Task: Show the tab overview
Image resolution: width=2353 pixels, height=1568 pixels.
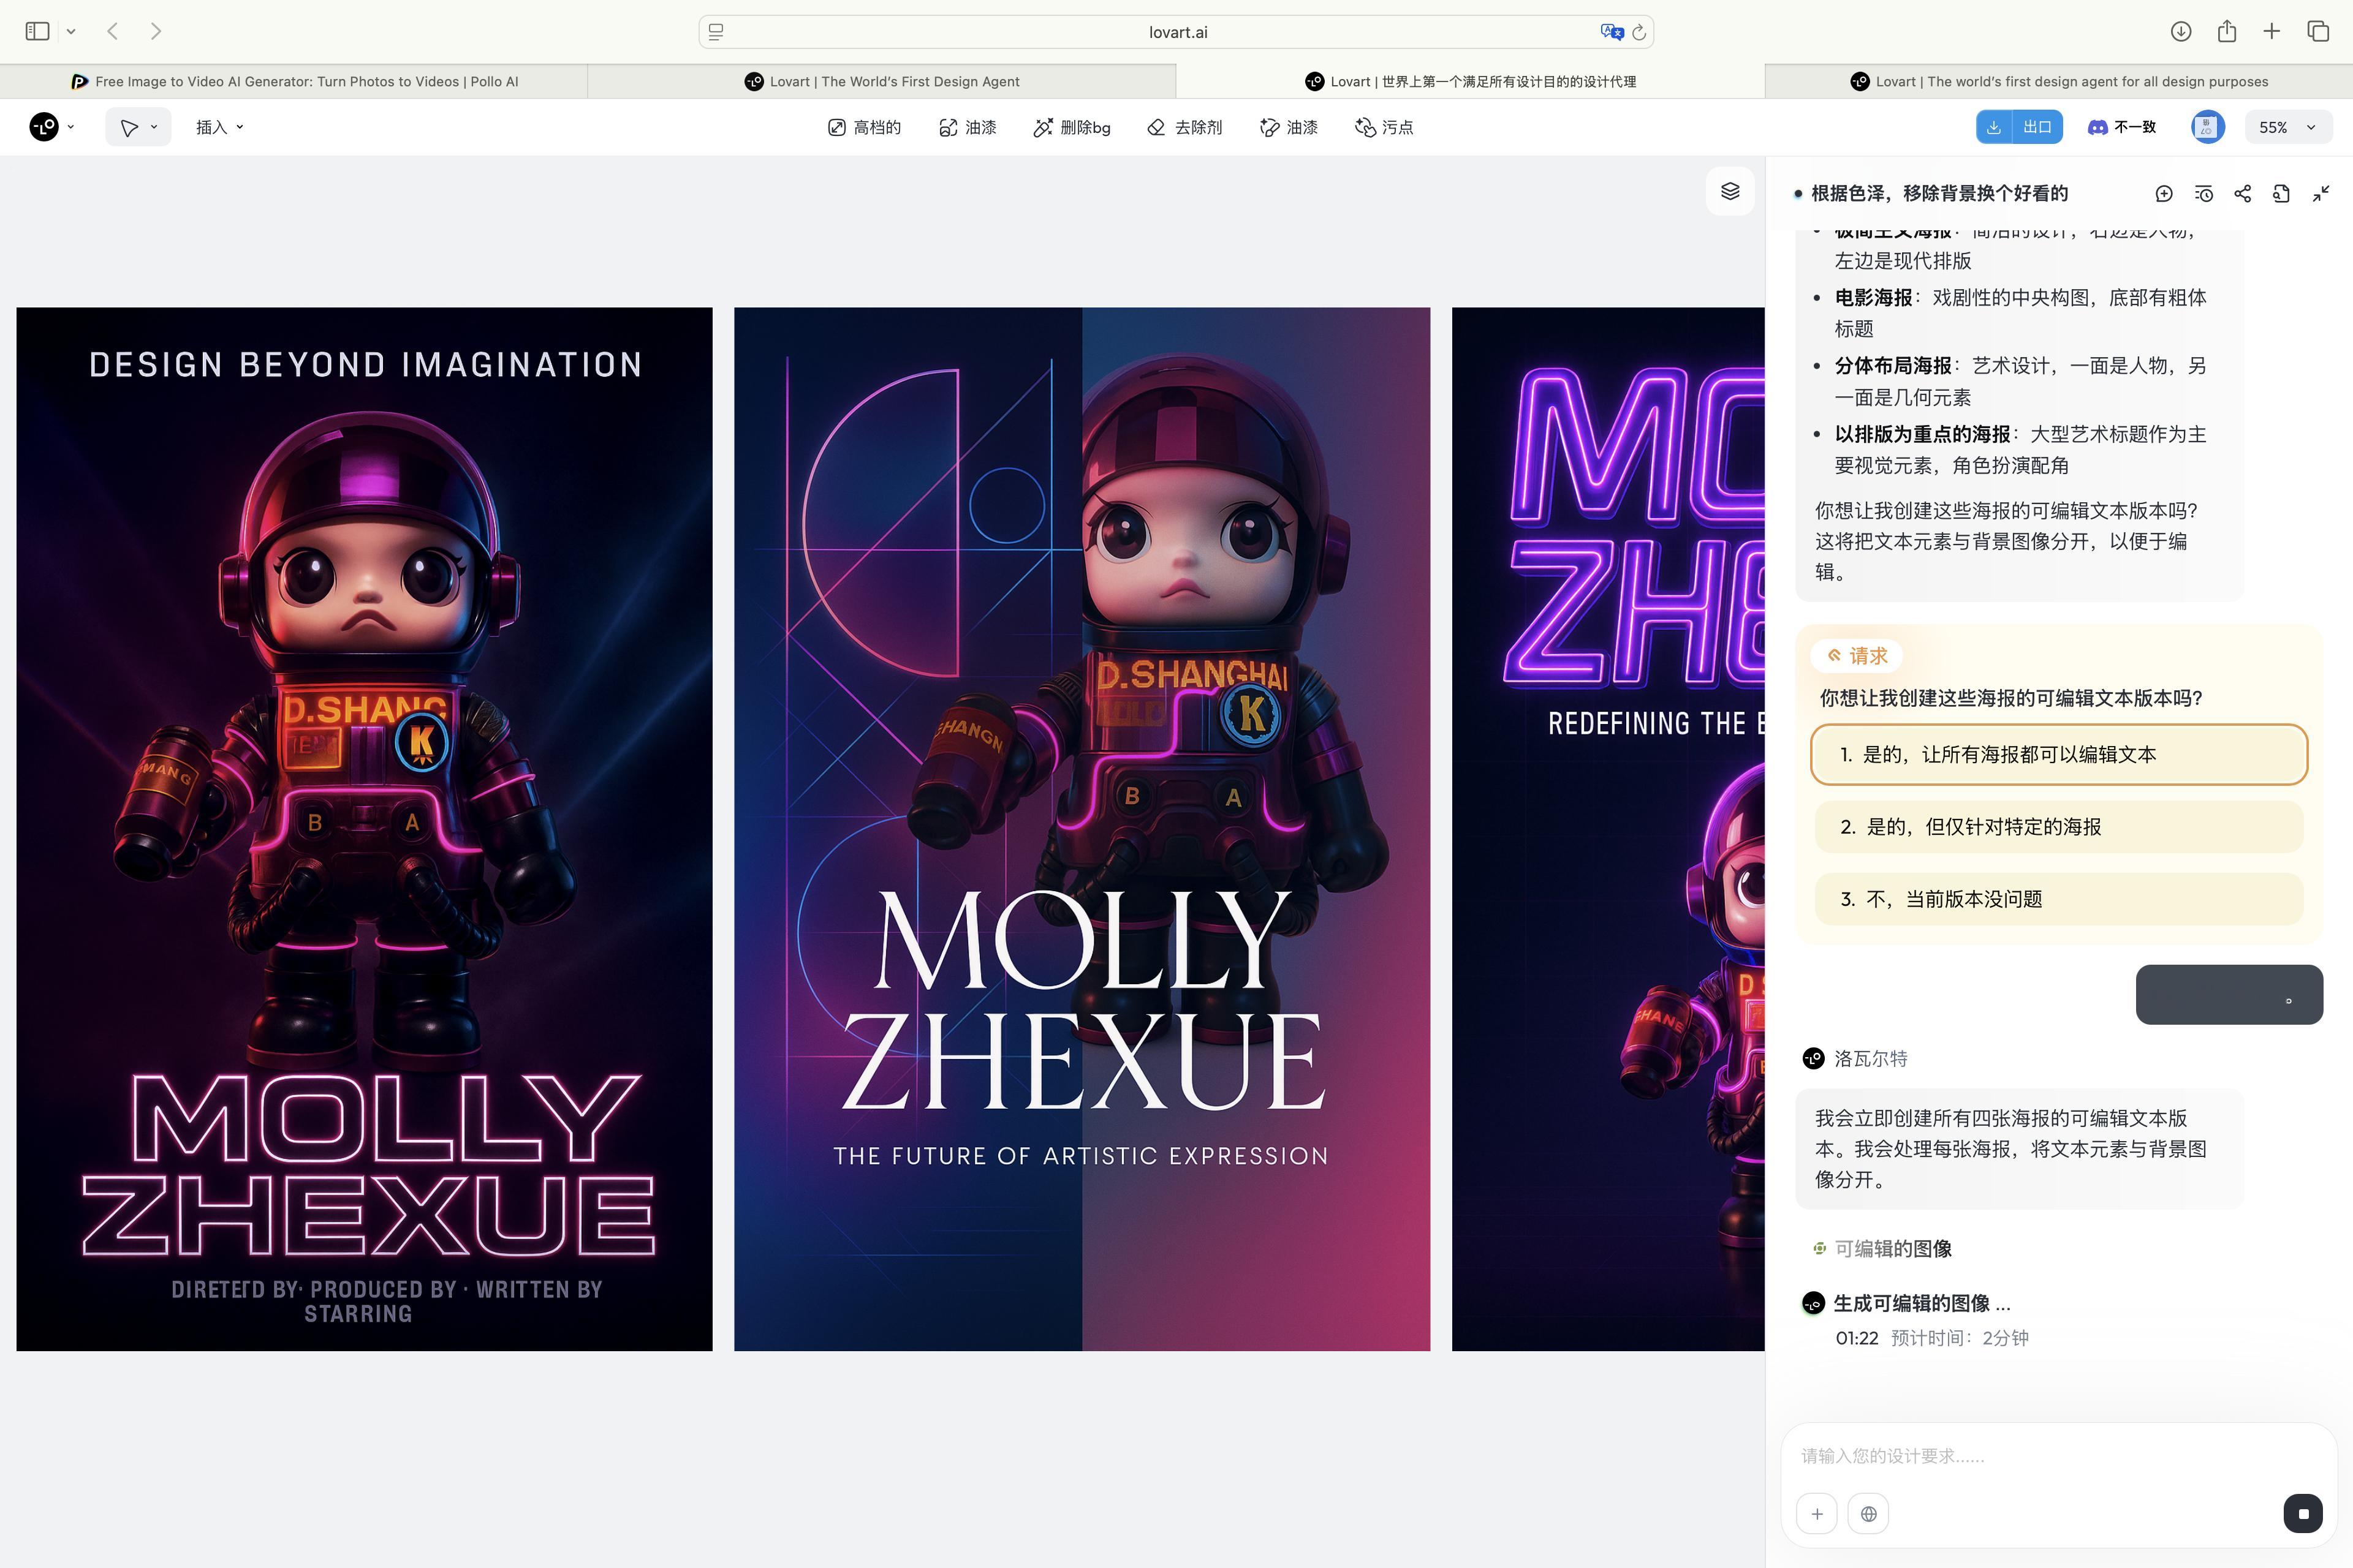Action: pyautogui.click(x=2318, y=31)
